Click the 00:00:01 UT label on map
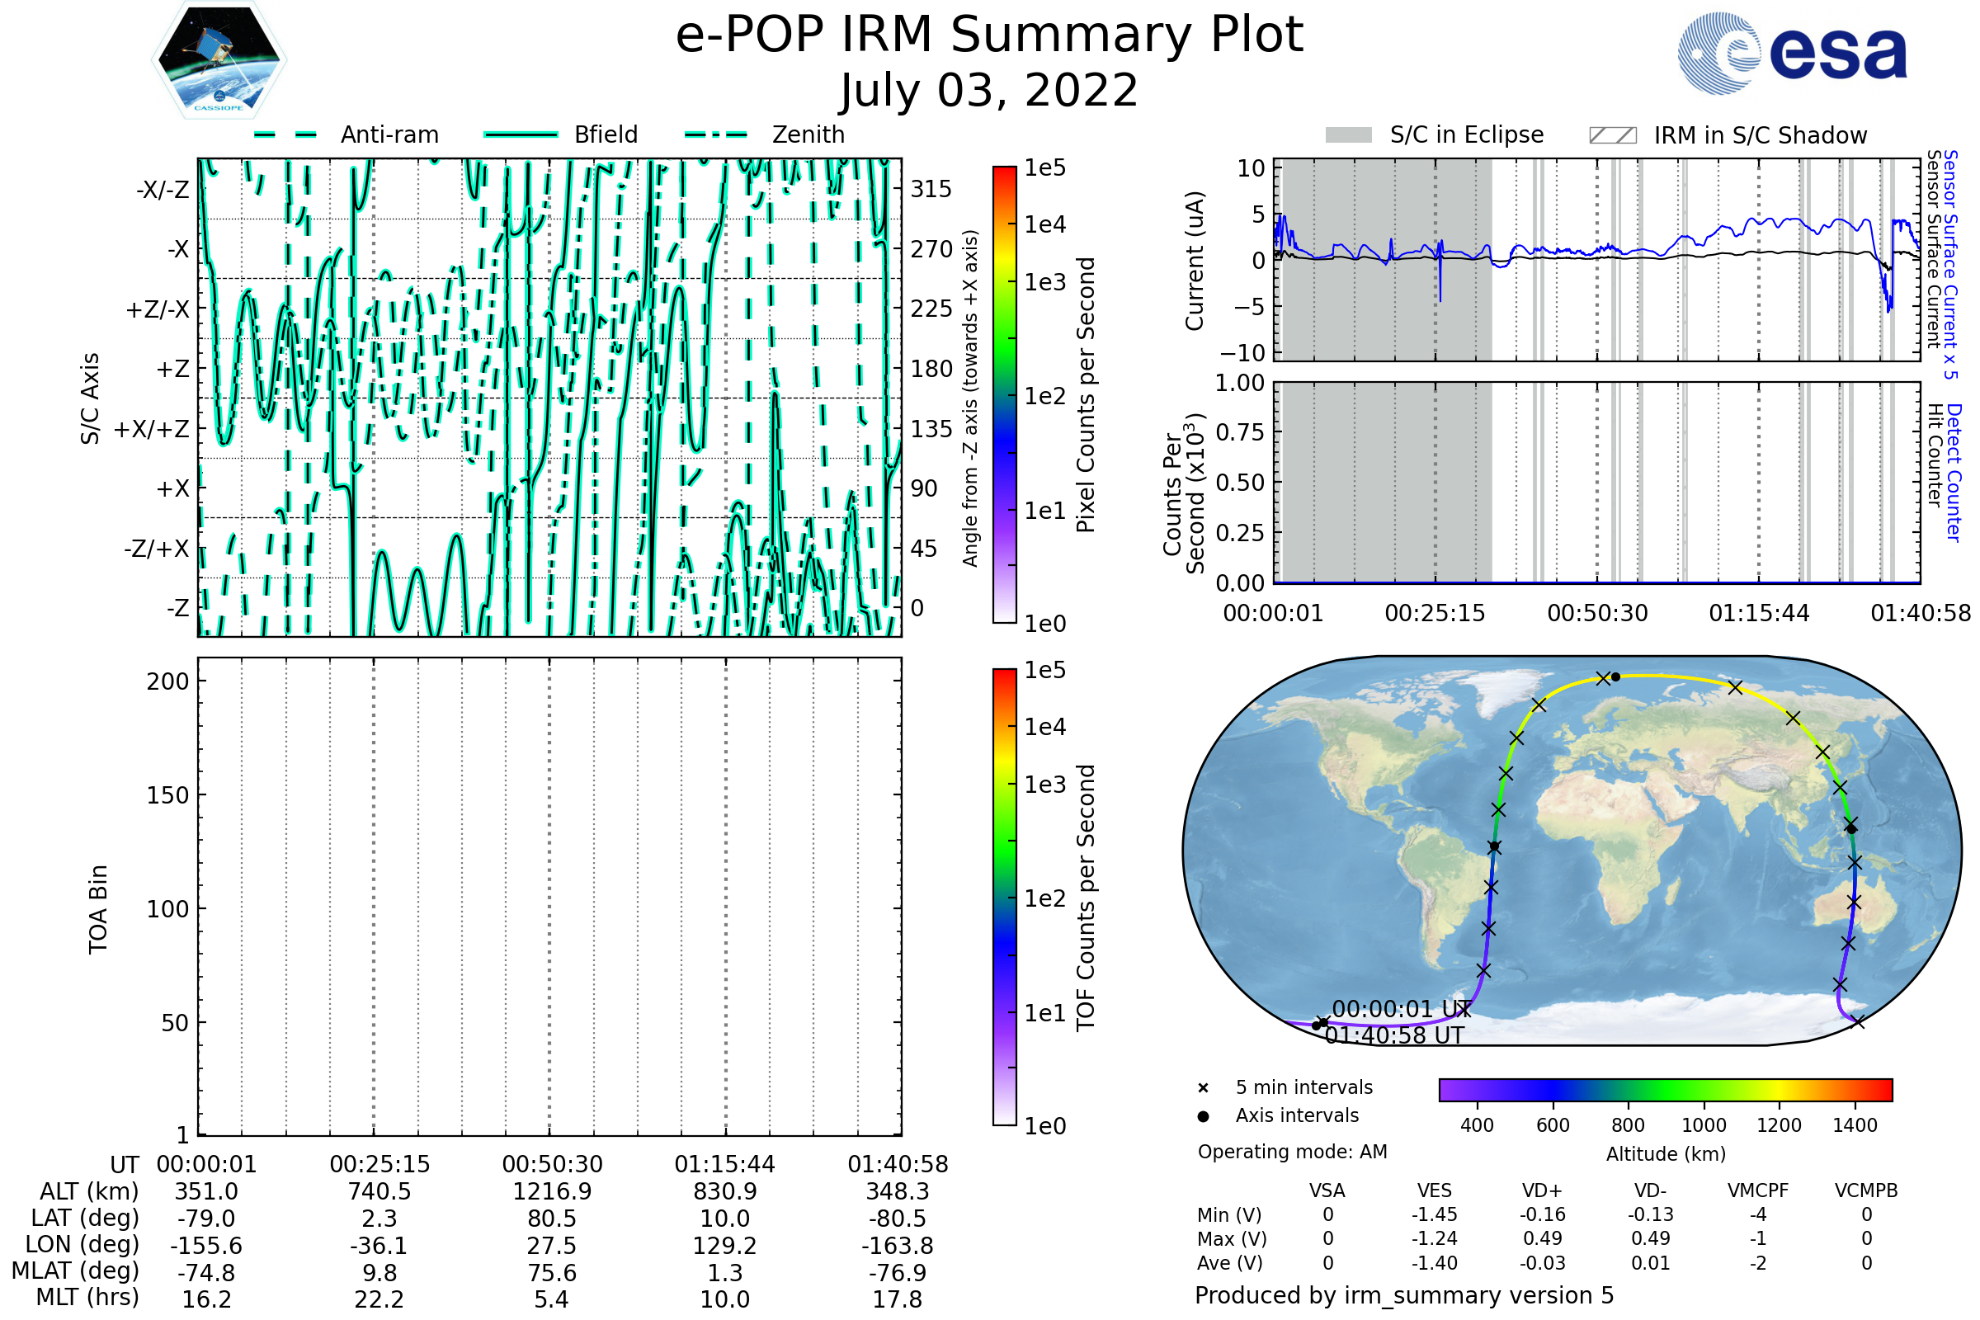The height and width of the screenshot is (1320, 1980). pos(1401,1008)
